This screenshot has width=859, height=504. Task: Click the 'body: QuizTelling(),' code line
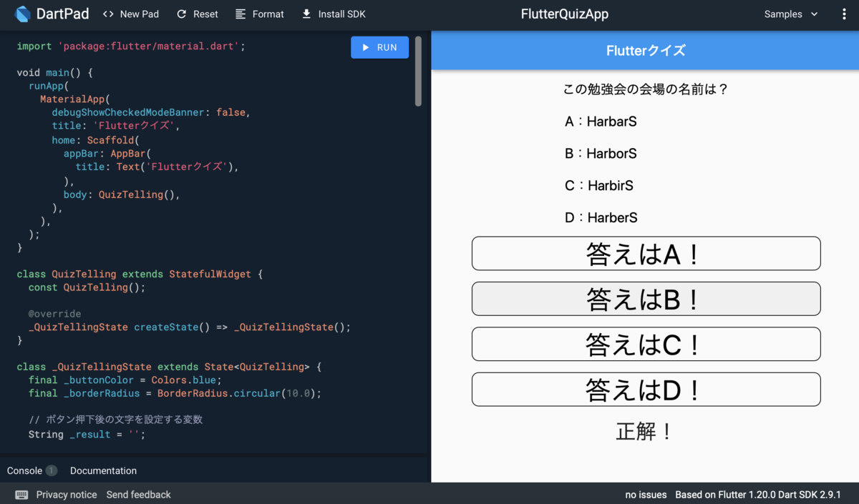click(x=122, y=194)
